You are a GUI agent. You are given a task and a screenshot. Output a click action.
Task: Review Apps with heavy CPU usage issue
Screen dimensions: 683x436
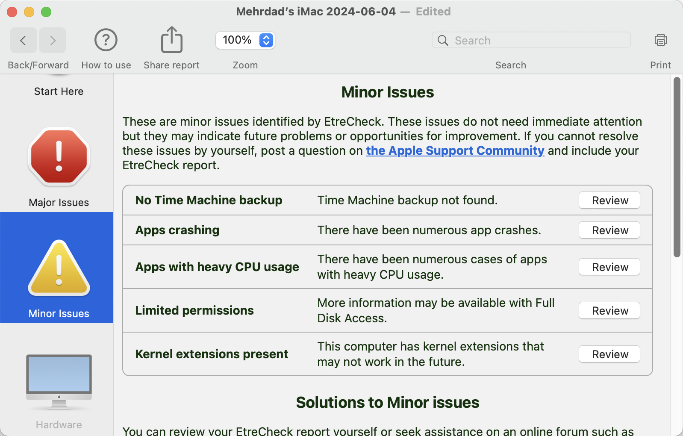pyautogui.click(x=609, y=267)
